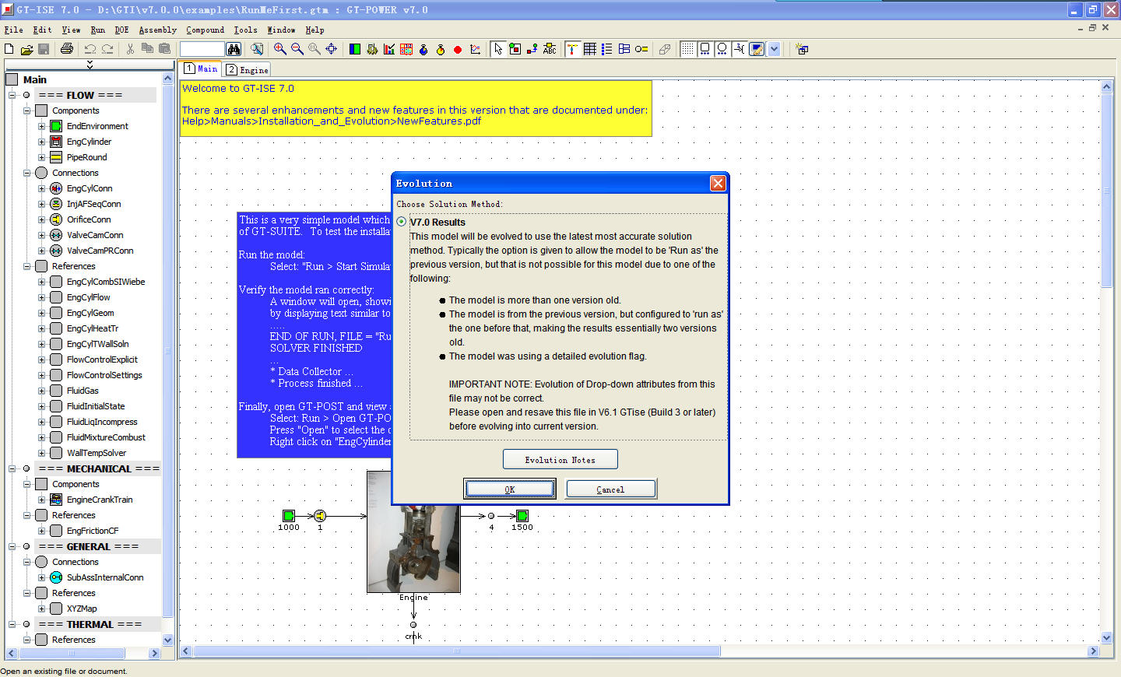
Task: Click the table grid view icon
Action: pyautogui.click(x=590, y=49)
